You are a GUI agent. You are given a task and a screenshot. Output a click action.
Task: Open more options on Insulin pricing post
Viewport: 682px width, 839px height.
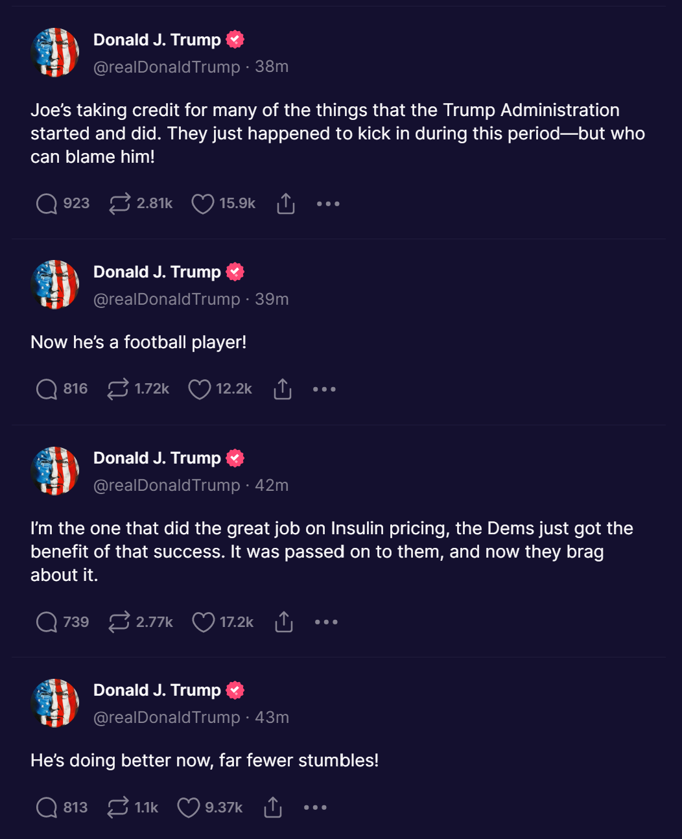(x=326, y=622)
